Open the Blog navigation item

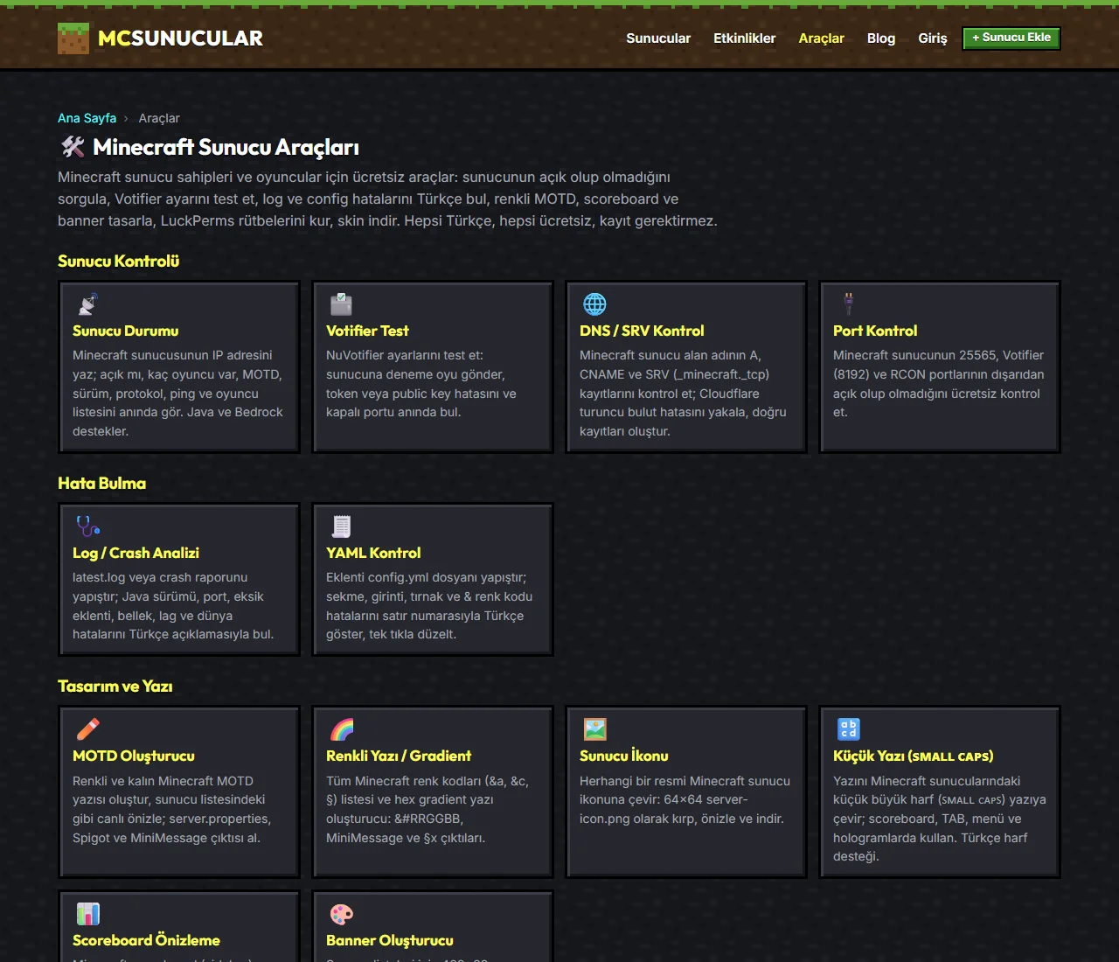point(881,38)
